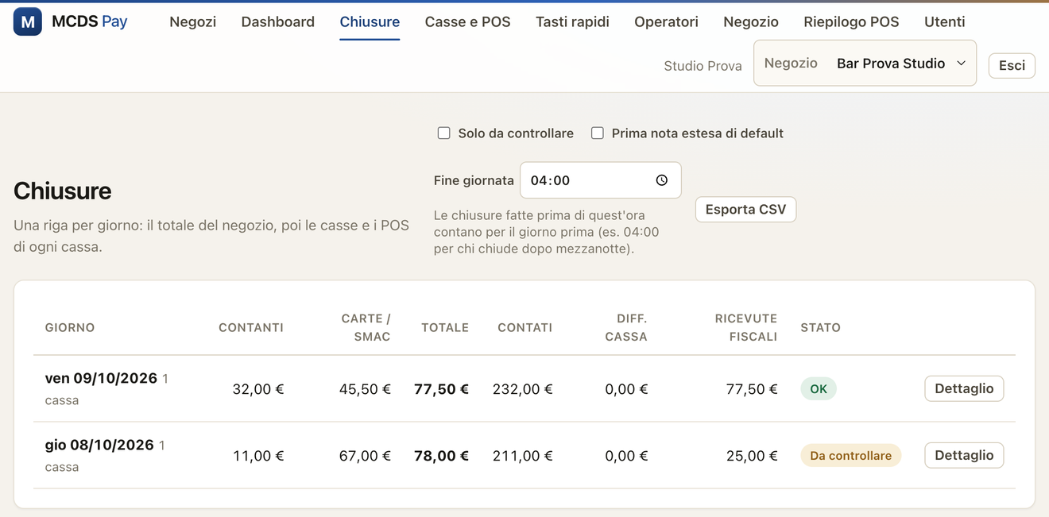Click the MCDS Pay logo icon
The width and height of the screenshot is (1049, 517).
(x=28, y=22)
